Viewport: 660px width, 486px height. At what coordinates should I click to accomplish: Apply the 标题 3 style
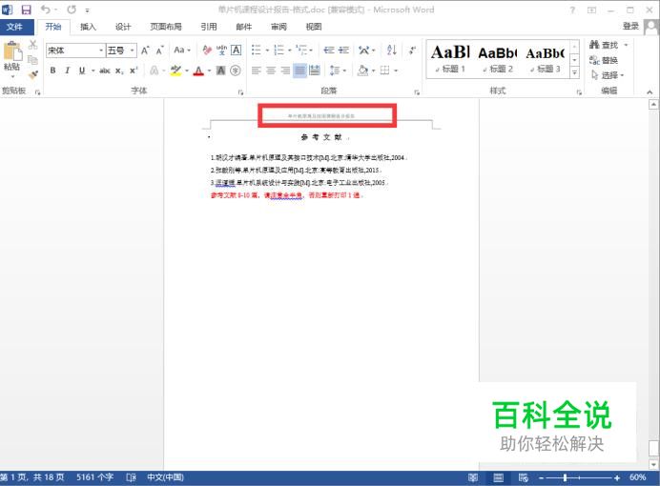point(545,59)
